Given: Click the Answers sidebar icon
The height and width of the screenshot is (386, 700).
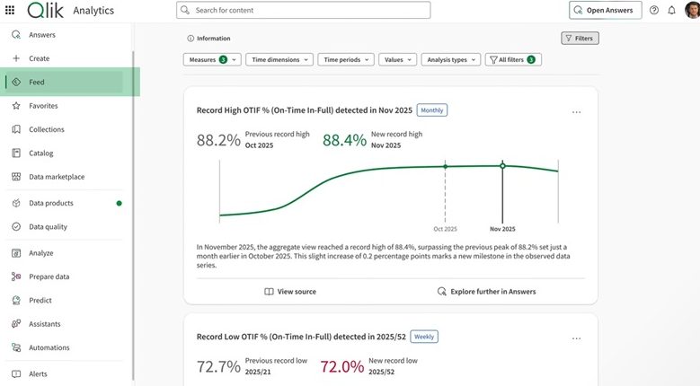Looking at the screenshot, I should point(16,35).
